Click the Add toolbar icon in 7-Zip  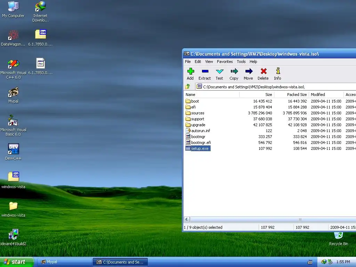(x=190, y=74)
